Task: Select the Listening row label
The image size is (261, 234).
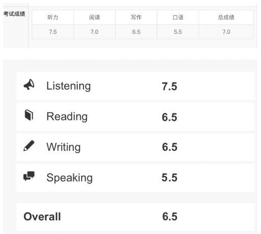Action: click(x=69, y=86)
